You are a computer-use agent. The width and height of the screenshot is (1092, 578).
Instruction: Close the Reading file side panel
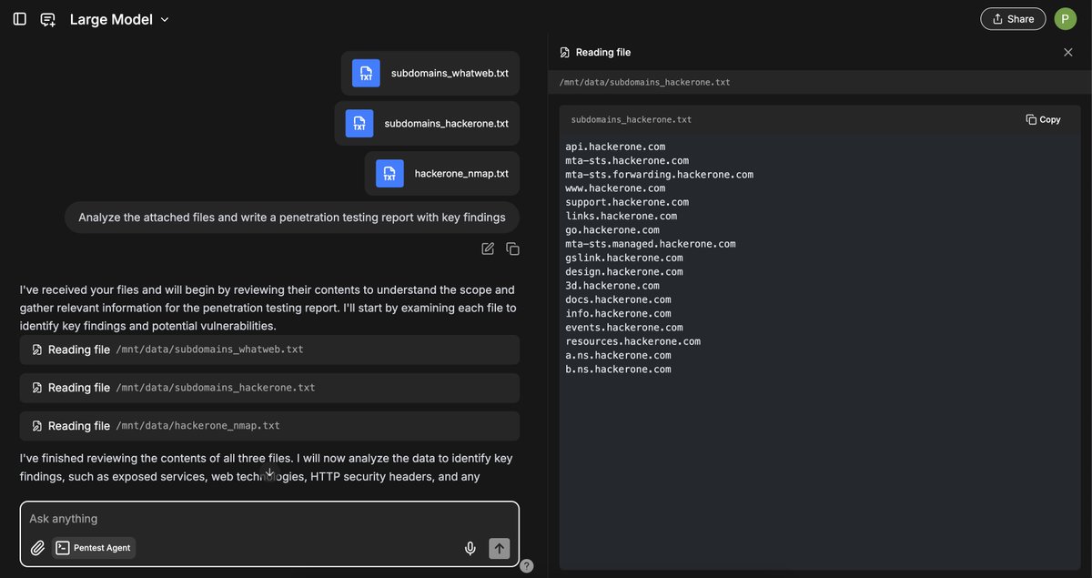(1068, 53)
